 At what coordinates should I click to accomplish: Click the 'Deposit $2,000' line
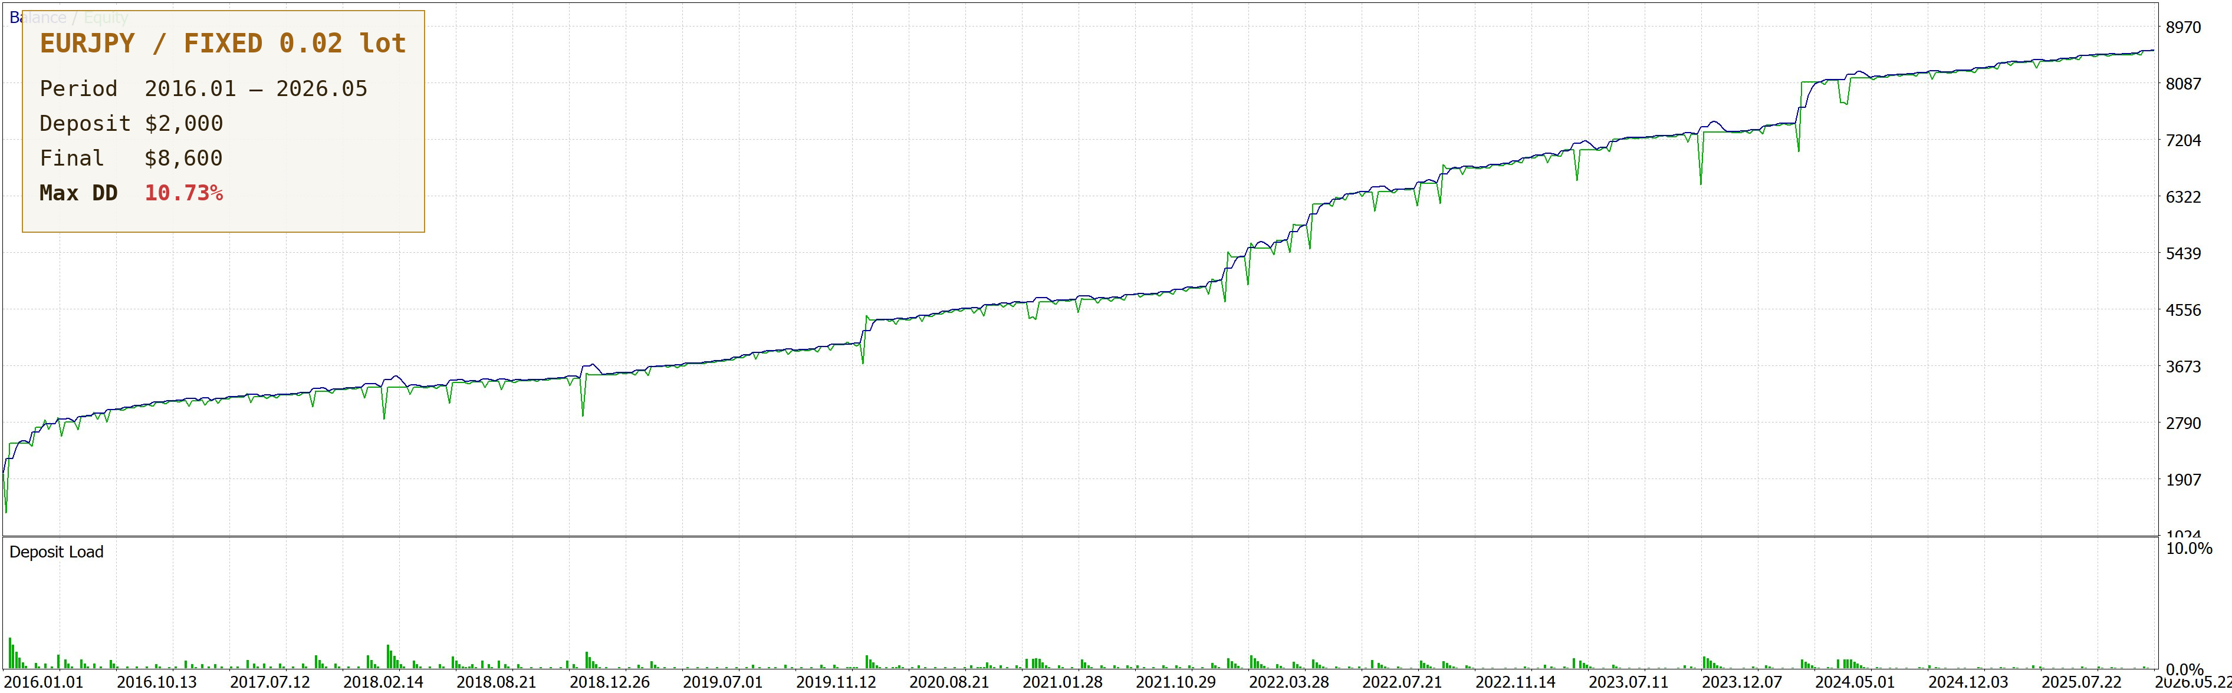coord(132,123)
